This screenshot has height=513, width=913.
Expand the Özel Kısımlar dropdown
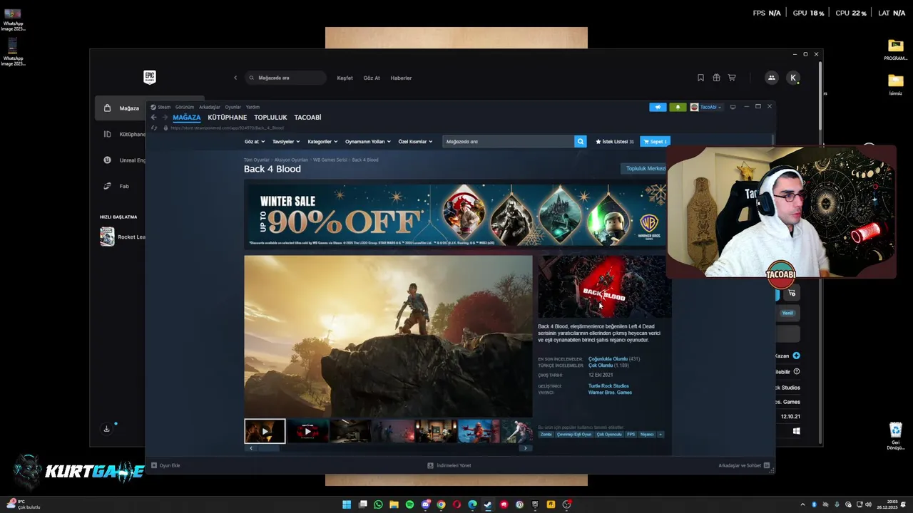pyautogui.click(x=415, y=142)
